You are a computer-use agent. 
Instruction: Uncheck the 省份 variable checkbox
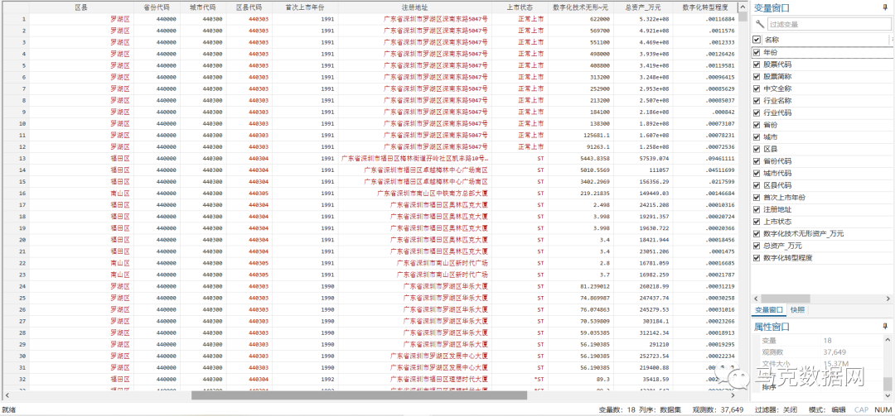(x=757, y=125)
